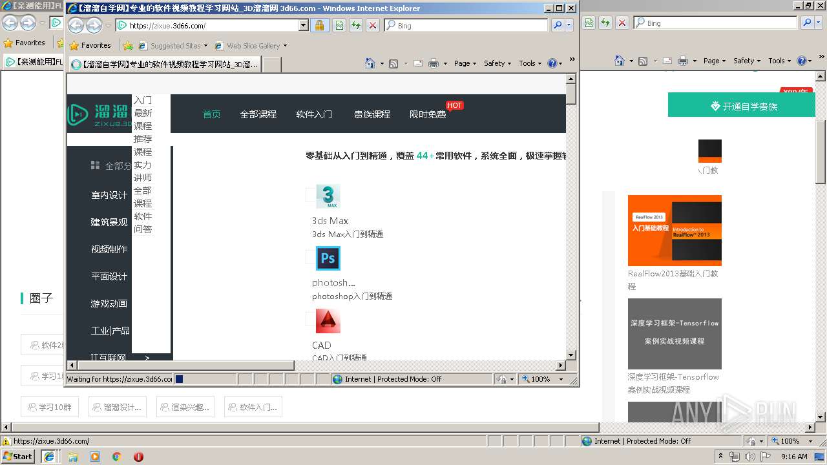
Task: Open the photoshop入门到精通 link
Action: click(352, 296)
